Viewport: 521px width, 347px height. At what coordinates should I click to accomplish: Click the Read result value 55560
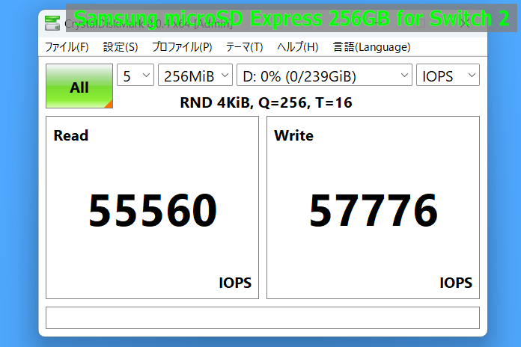pyautogui.click(x=153, y=211)
